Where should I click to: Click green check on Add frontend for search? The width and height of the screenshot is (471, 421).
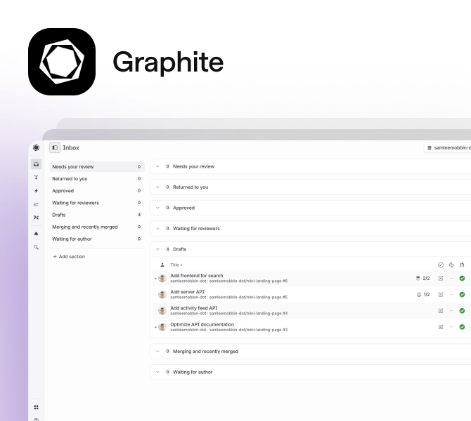click(462, 279)
